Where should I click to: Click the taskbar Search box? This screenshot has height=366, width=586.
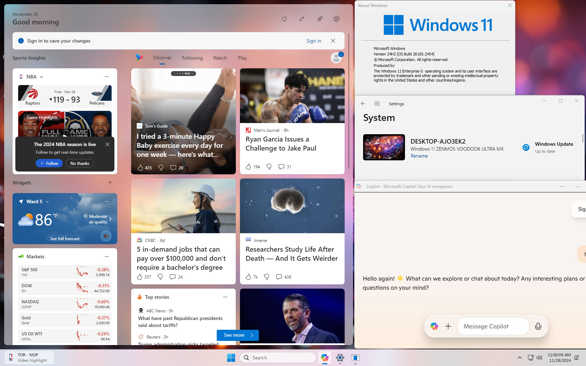[278, 358]
